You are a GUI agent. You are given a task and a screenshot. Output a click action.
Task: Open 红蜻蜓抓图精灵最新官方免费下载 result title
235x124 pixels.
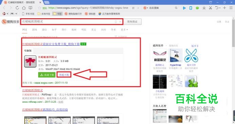click(x=51, y=44)
